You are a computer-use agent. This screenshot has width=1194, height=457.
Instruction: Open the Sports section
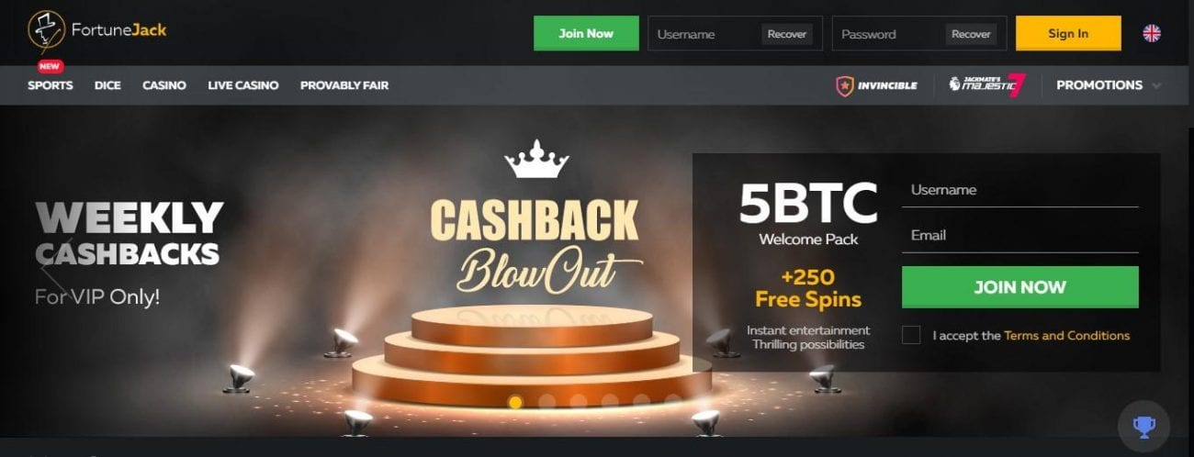click(x=51, y=85)
